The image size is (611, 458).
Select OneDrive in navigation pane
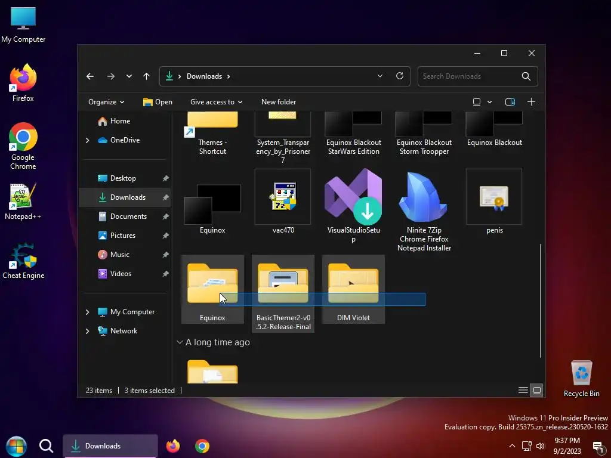125,140
